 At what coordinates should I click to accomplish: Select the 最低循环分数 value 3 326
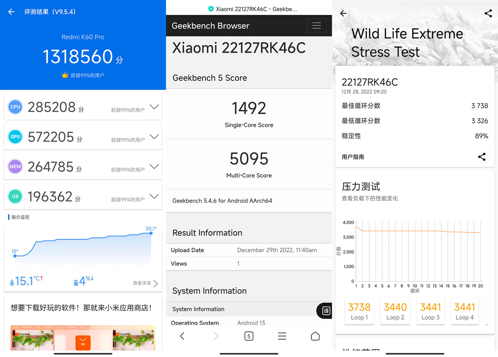point(480,121)
